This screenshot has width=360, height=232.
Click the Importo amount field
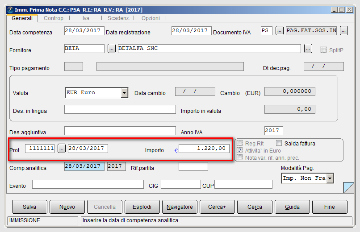pos(204,148)
